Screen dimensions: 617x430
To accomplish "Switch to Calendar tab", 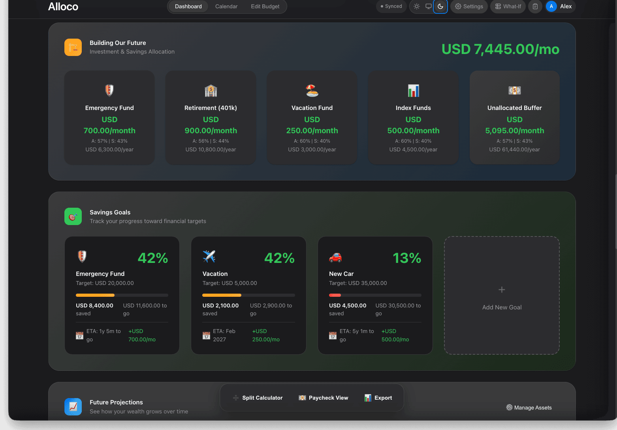I will pyautogui.click(x=226, y=6).
